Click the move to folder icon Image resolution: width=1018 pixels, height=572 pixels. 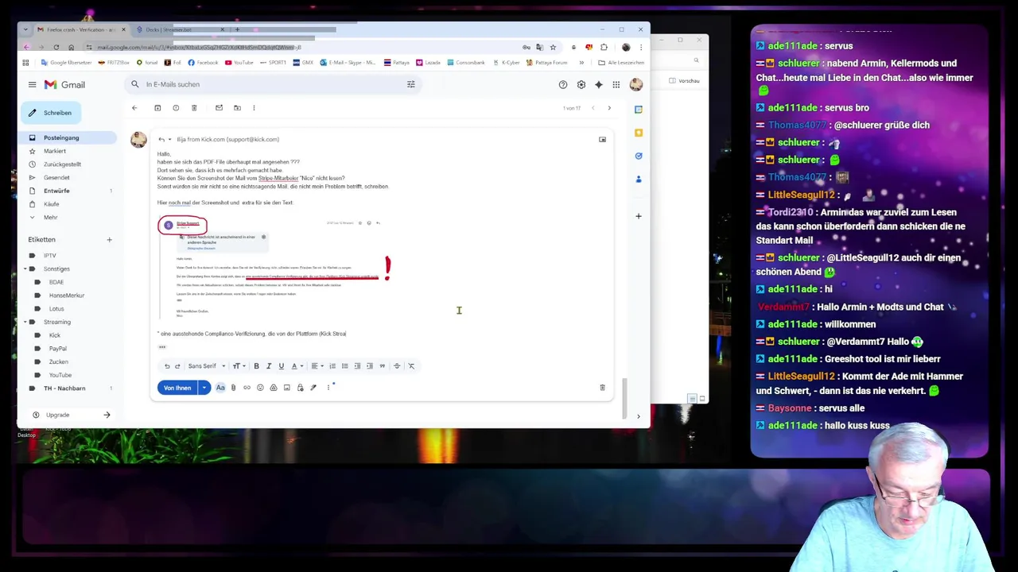click(x=237, y=108)
